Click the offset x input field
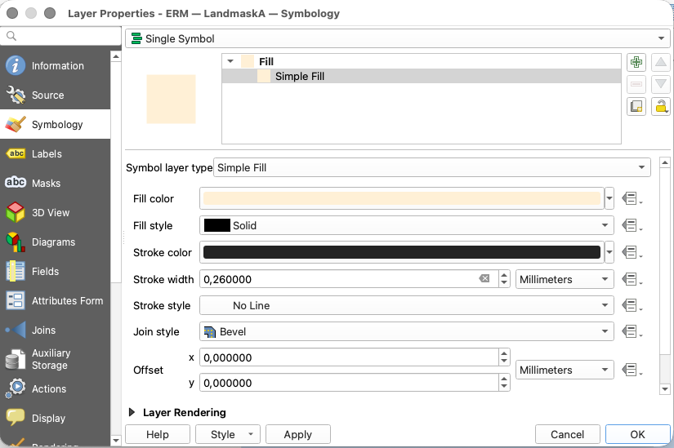Screen dimensions: 674x448 coord(349,357)
